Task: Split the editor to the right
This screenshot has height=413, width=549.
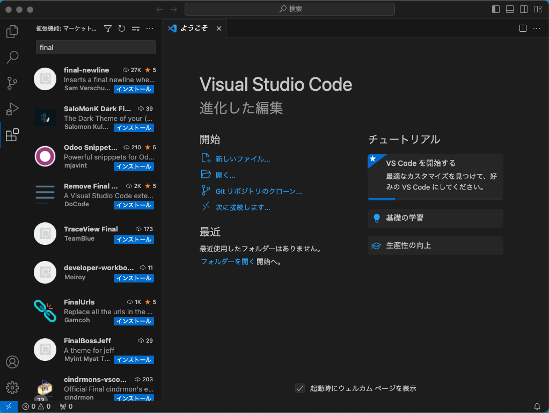Action: pyautogui.click(x=523, y=28)
